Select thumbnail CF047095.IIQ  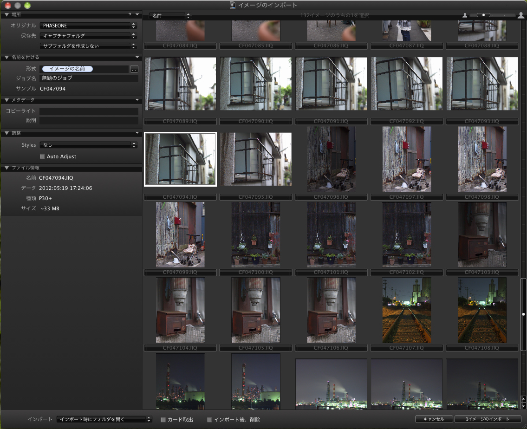click(256, 159)
